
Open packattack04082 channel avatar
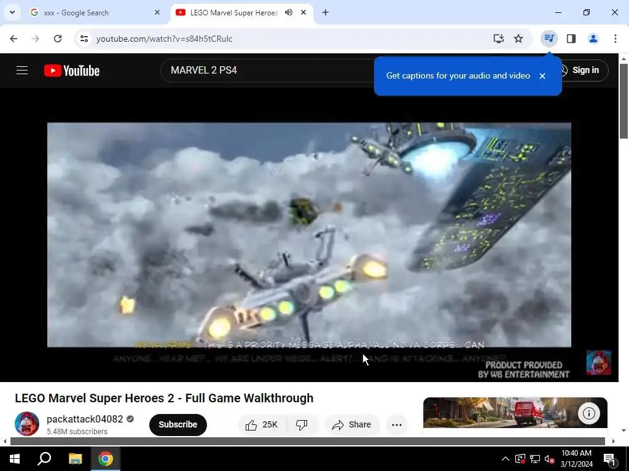[27, 424]
